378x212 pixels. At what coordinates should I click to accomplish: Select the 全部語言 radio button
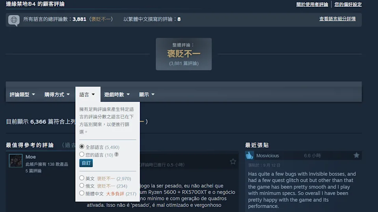tap(82, 147)
